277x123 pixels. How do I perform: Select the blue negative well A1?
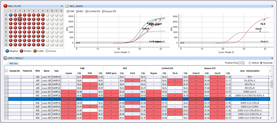(x=11, y=15)
